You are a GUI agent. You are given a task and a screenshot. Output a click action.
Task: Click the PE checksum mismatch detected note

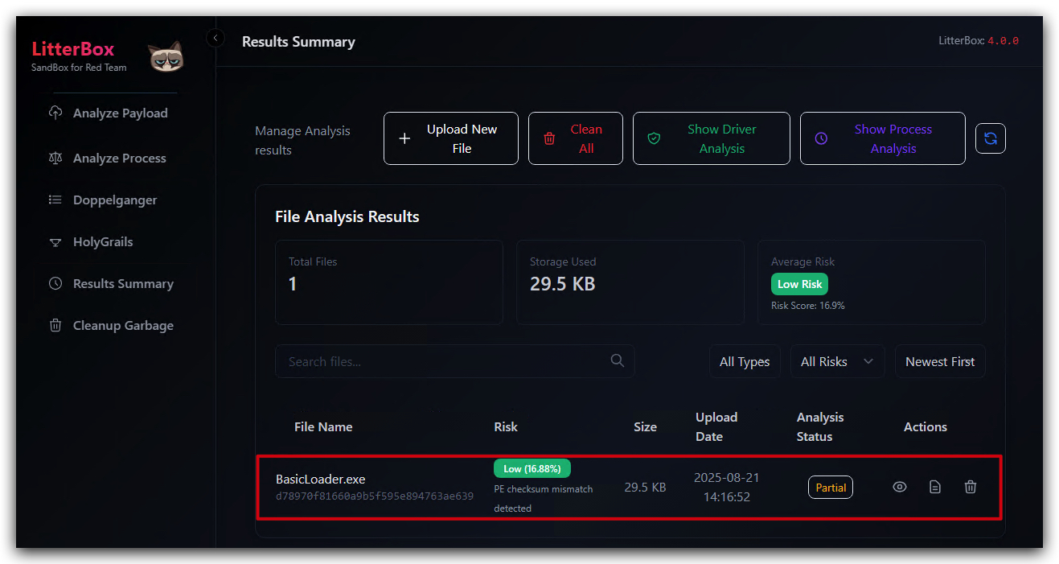click(x=544, y=498)
